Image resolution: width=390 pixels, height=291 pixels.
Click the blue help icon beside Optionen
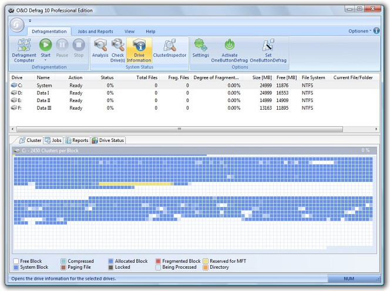[376, 31]
